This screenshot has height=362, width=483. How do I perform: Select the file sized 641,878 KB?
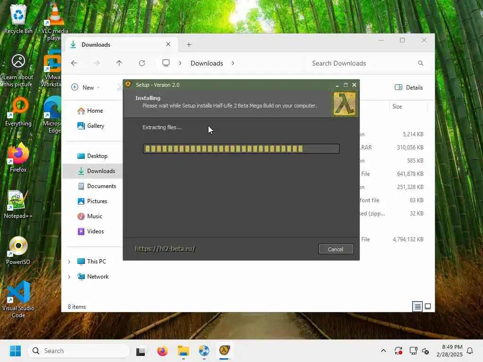click(x=410, y=173)
